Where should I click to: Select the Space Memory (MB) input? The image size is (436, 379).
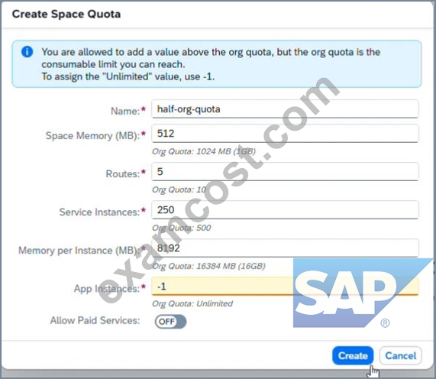285,134
